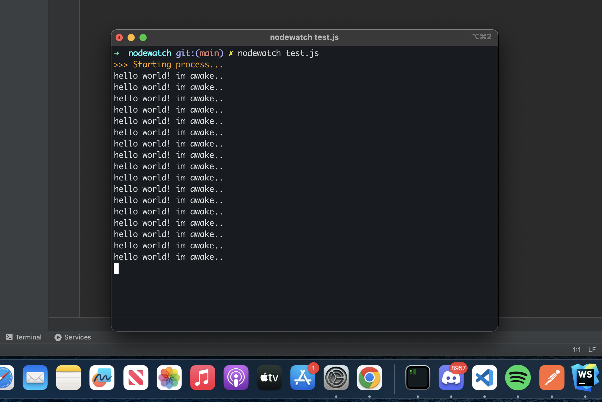Launch the Music app
The image size is (602, 402).
203,378
